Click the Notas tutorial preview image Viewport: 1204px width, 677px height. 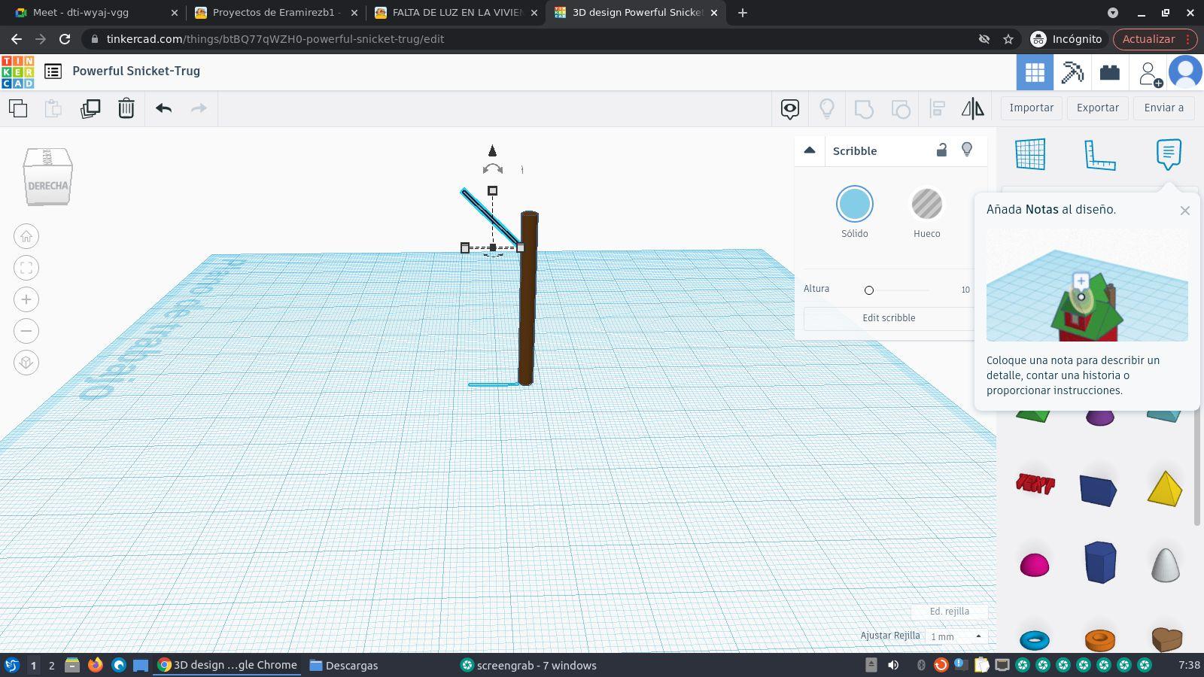point(1087,285)
